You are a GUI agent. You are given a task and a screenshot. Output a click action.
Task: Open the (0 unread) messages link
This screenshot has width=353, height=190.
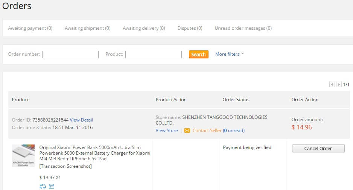click(234, 131)
